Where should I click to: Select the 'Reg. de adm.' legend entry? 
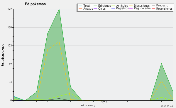click(143, 8)
